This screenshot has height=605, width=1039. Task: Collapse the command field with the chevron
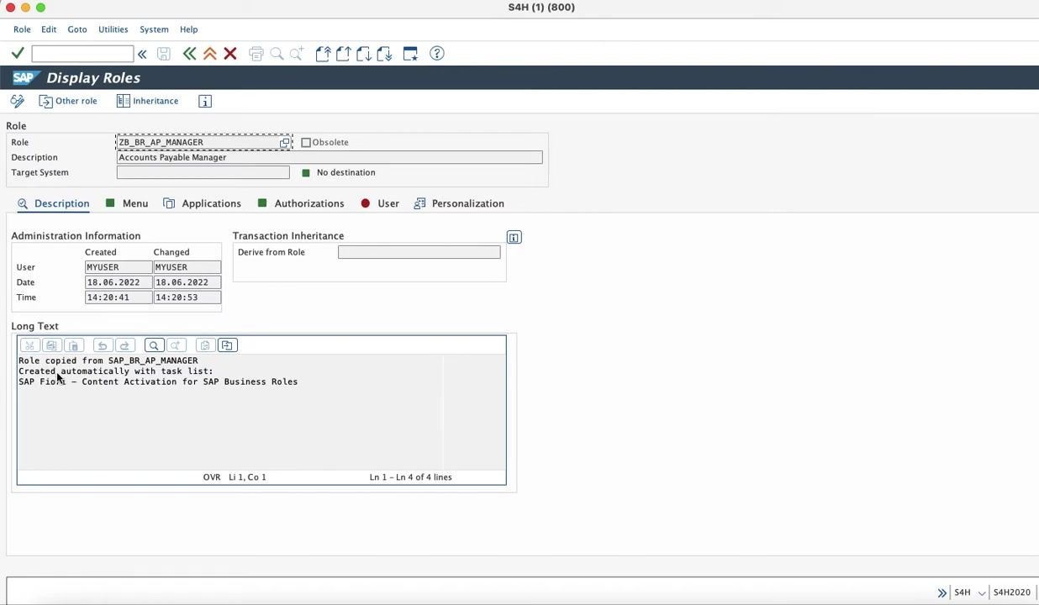point(142,54)
